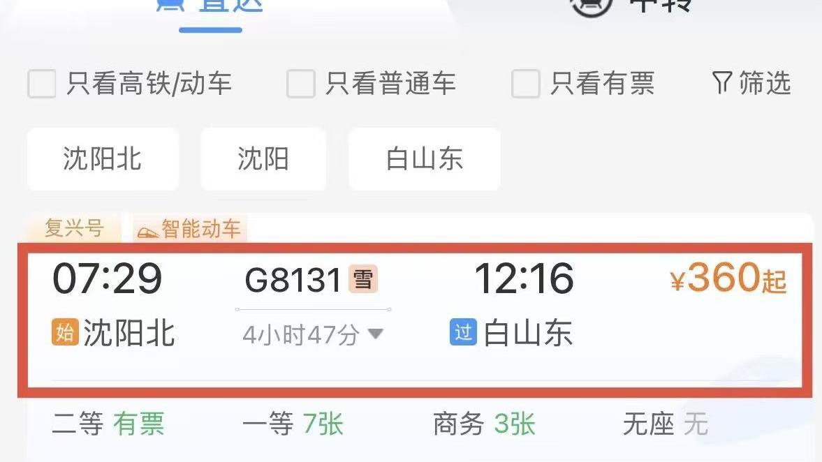Select the 沈阳北 station filter button
This screenshot has height=462, width=822.
point(103,158)
